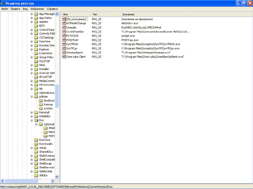
Task: Click the tree pane scroll down arrow
Action: (57, 177)
